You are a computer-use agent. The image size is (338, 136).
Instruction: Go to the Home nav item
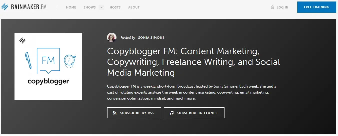(x=71, y=7)
